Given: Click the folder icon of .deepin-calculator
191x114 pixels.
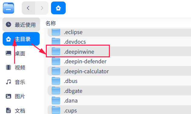Looking at the screenshot, I should click(x=56, y=71).
